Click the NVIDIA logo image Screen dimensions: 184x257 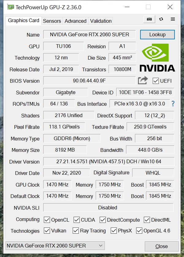[x=157, y=57]
